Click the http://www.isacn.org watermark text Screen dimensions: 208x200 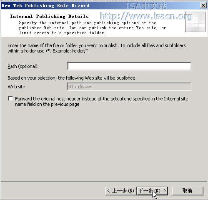tap(146, 16)
